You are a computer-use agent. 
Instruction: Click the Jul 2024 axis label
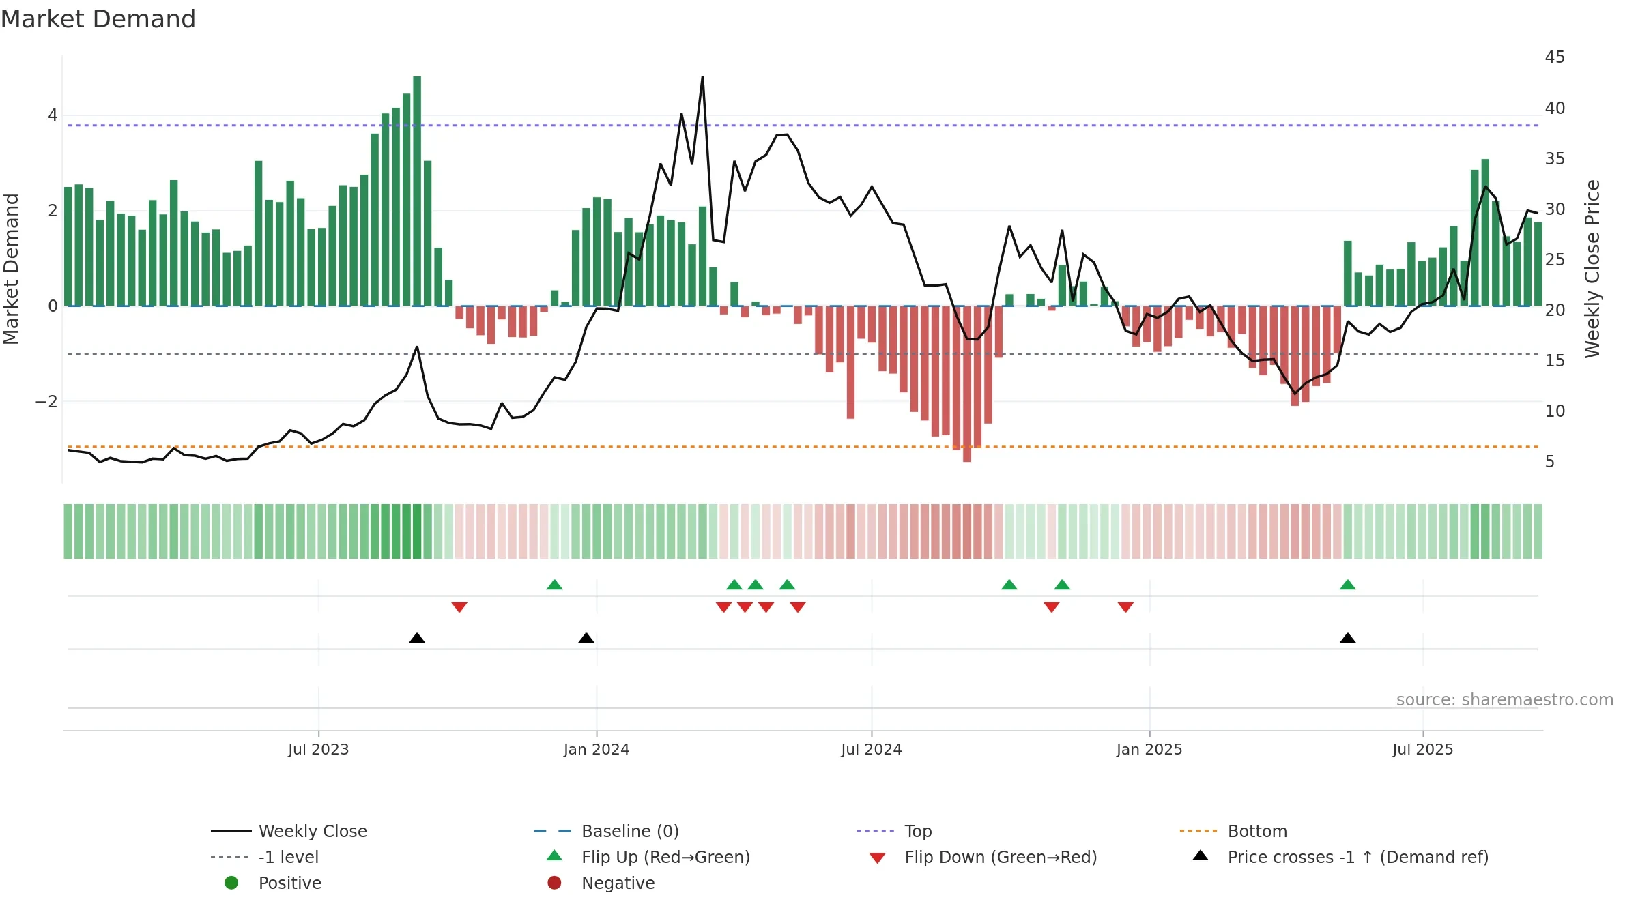[872, 750]
